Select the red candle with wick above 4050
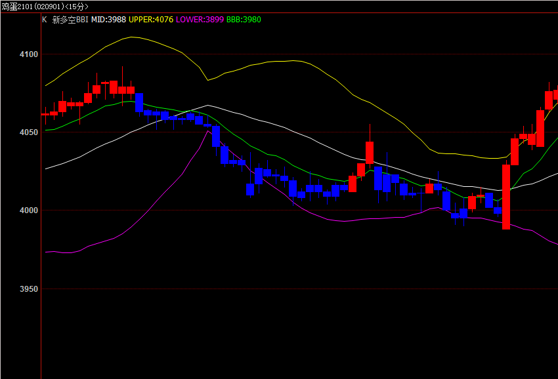The height and width of the screenshot is (379, 558). 370,153
